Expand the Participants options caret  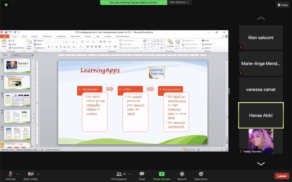point(130,174)
